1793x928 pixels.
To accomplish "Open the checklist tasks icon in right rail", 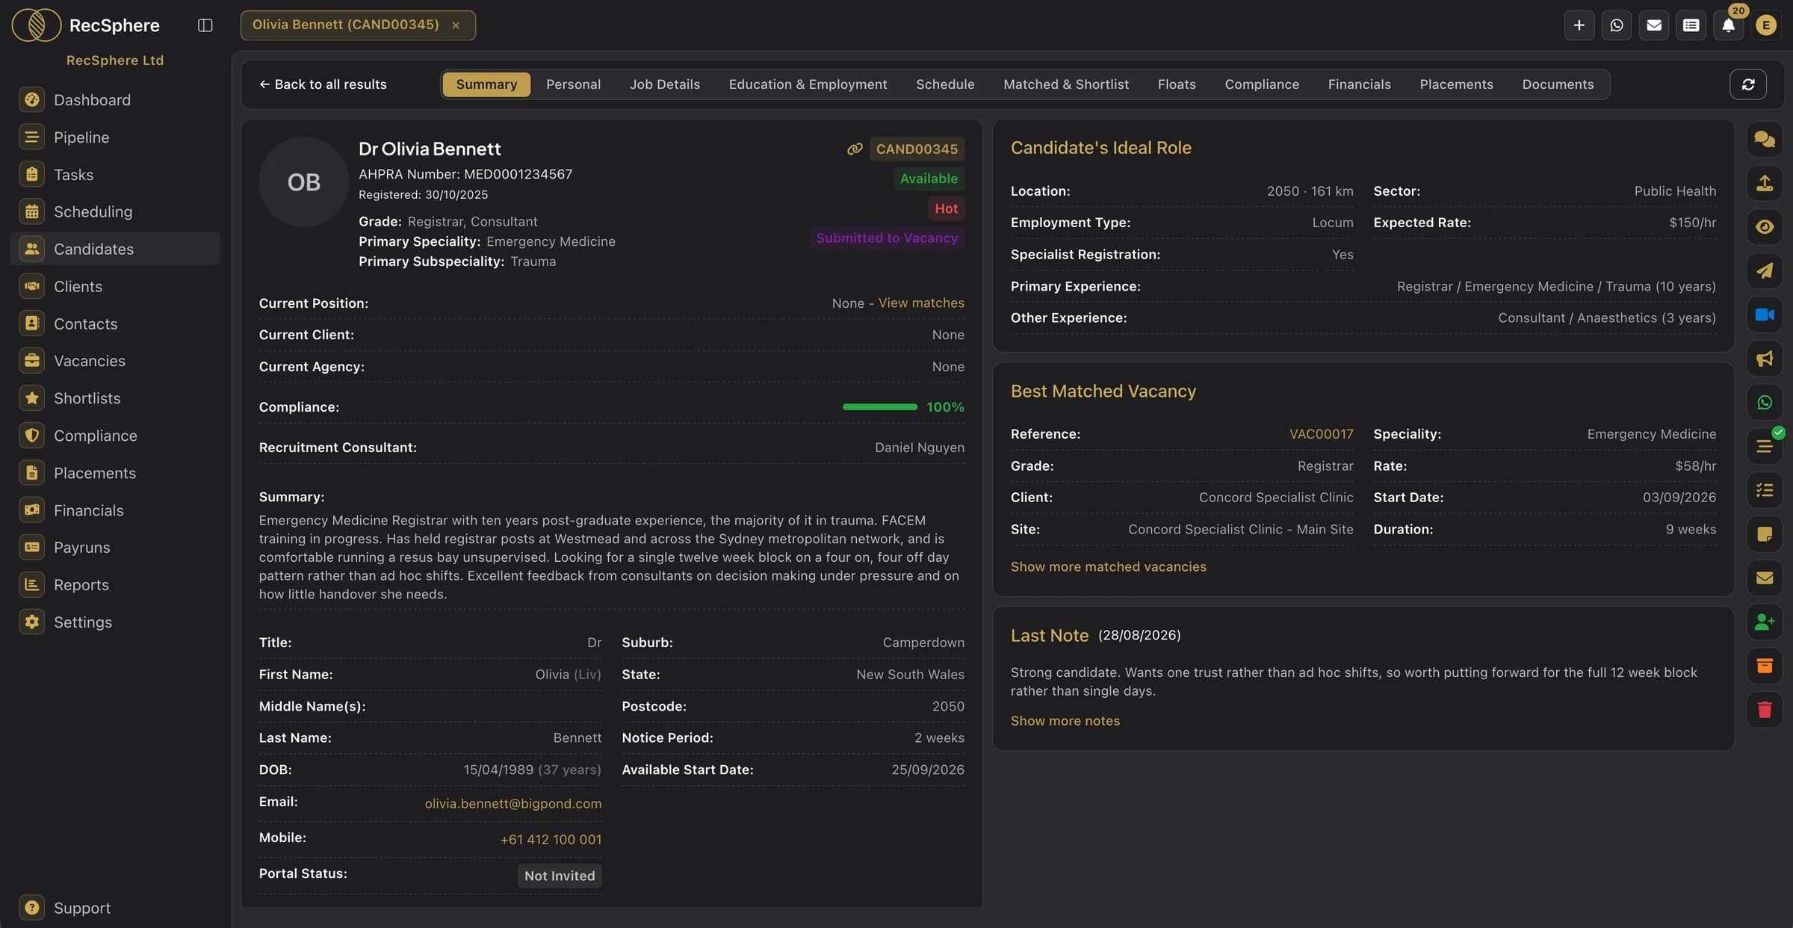I will pos(1765,490).
